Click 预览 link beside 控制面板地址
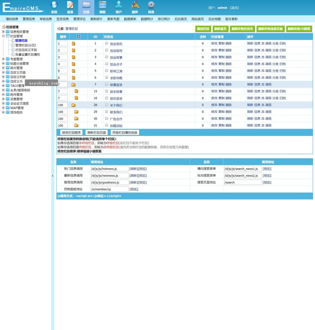The image size is (315, 330). (x=134, y=189)
